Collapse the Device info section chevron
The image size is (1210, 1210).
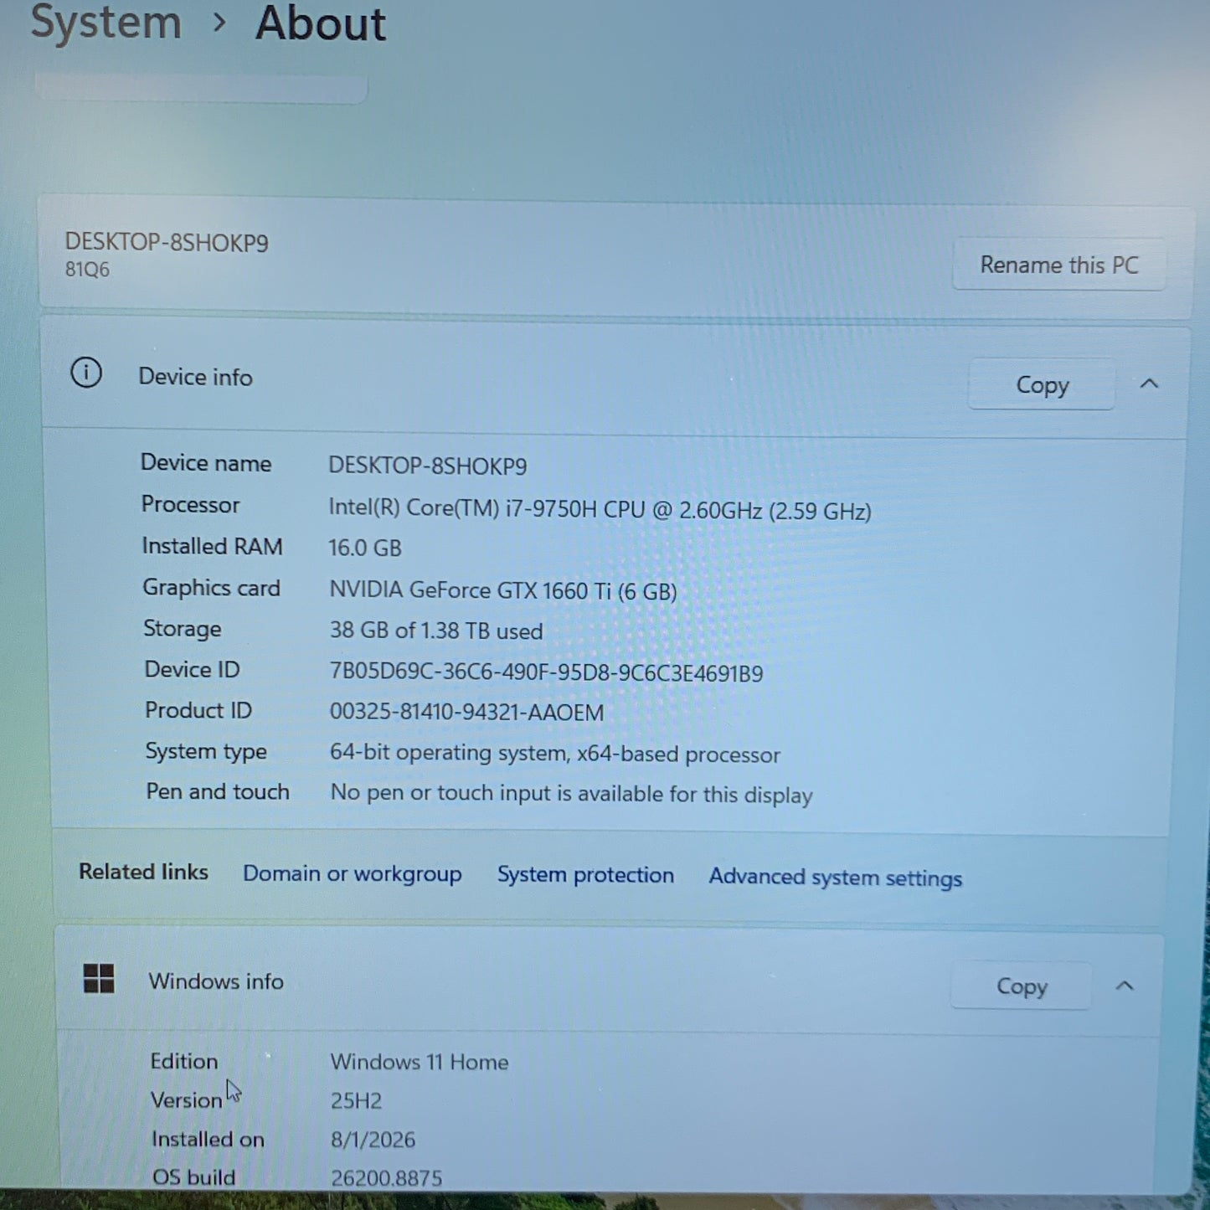point(1149,384)
